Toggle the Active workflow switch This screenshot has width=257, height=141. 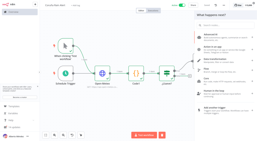click(182, 5)
